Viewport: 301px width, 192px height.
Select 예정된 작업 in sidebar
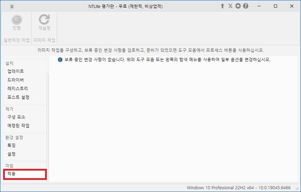18,126
